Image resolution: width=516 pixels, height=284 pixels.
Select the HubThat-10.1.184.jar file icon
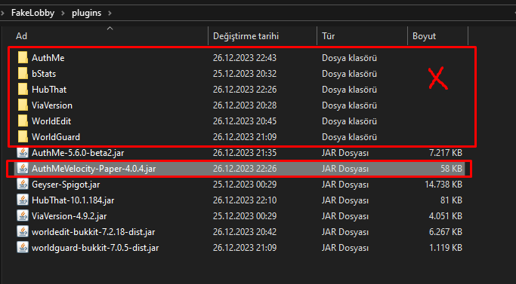point(23,200)
